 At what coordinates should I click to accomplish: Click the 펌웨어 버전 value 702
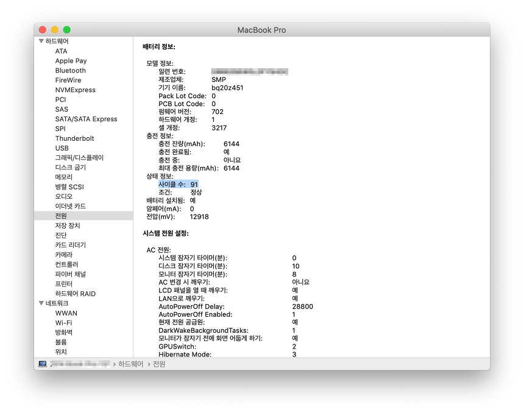click(218, 112)
